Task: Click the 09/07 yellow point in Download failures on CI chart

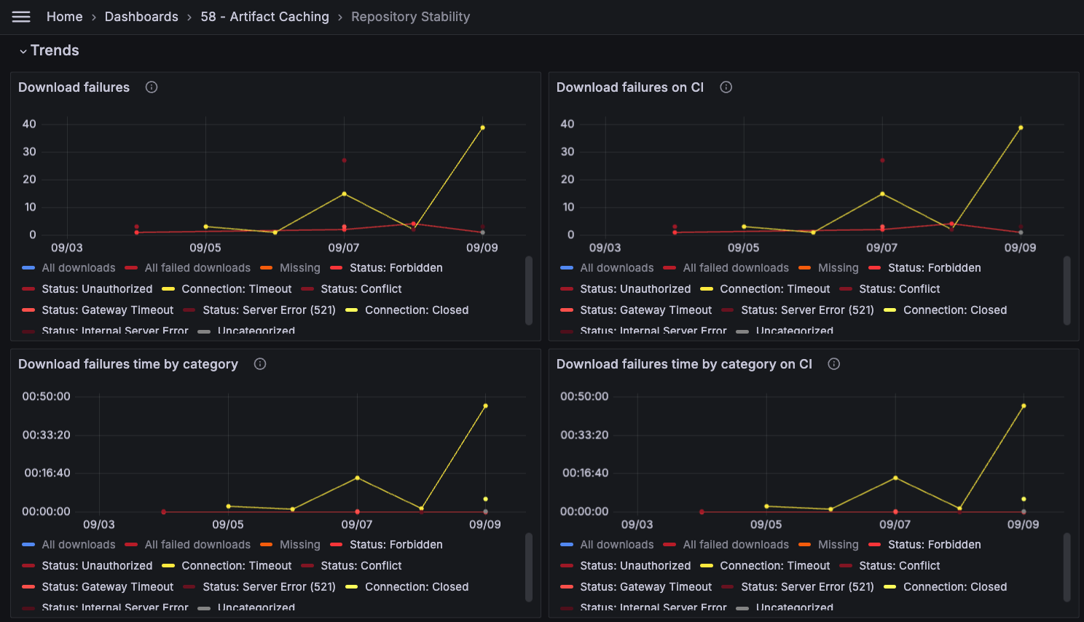Action: (x=882, y=194)
